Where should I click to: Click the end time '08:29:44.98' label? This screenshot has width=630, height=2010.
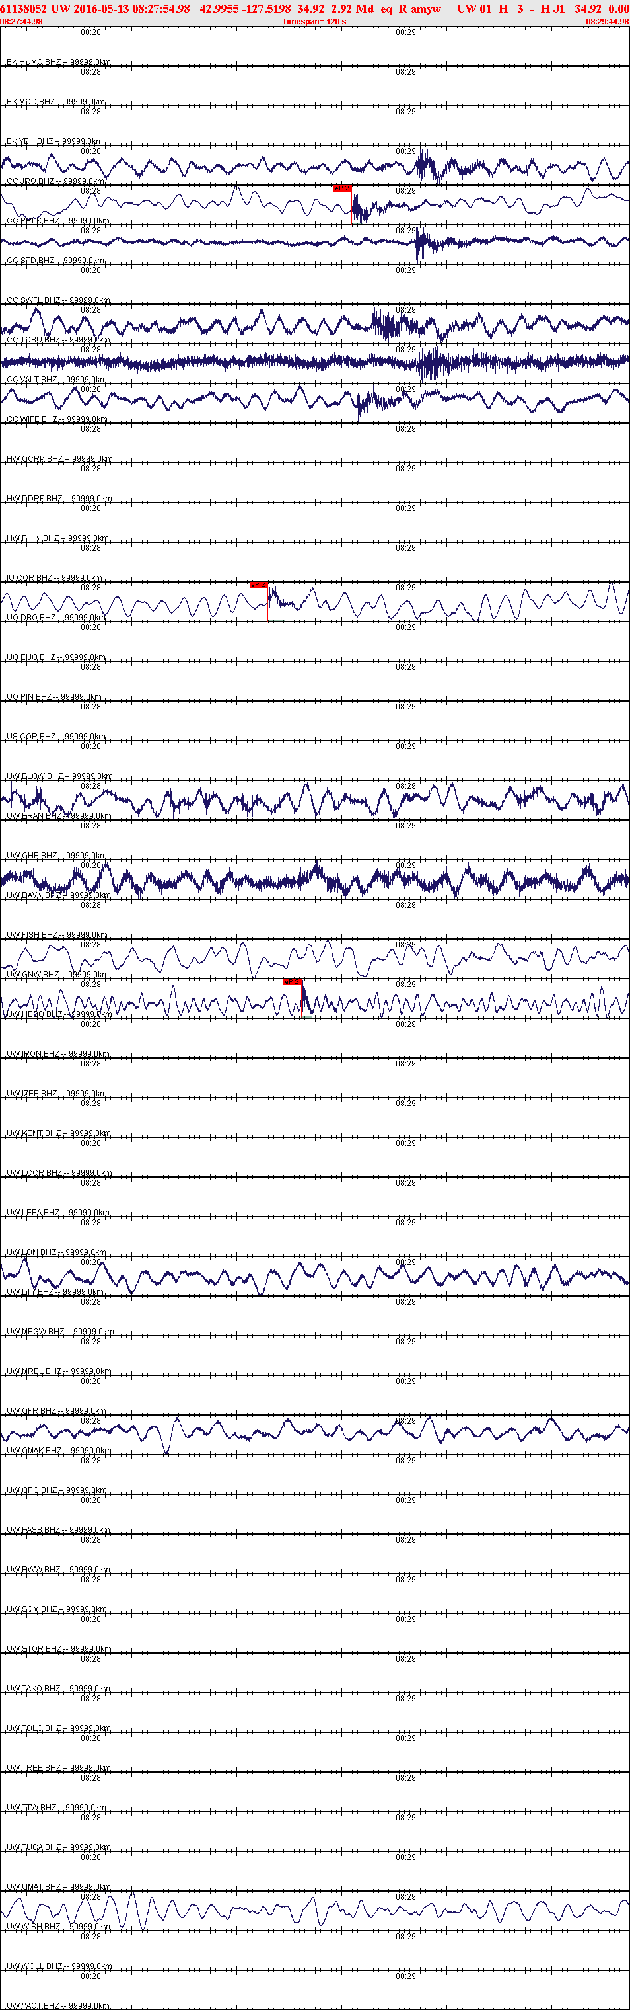point(608,22)
